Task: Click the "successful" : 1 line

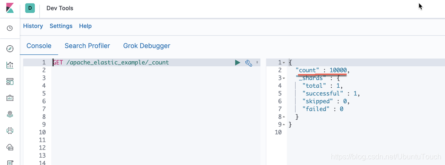Action: [331, 93]
